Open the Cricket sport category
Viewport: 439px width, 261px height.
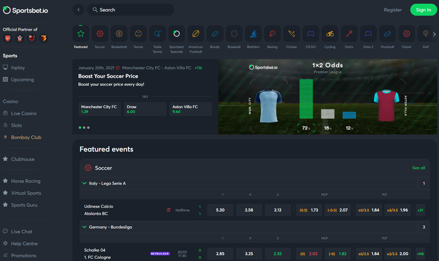(x=292, y=34)
